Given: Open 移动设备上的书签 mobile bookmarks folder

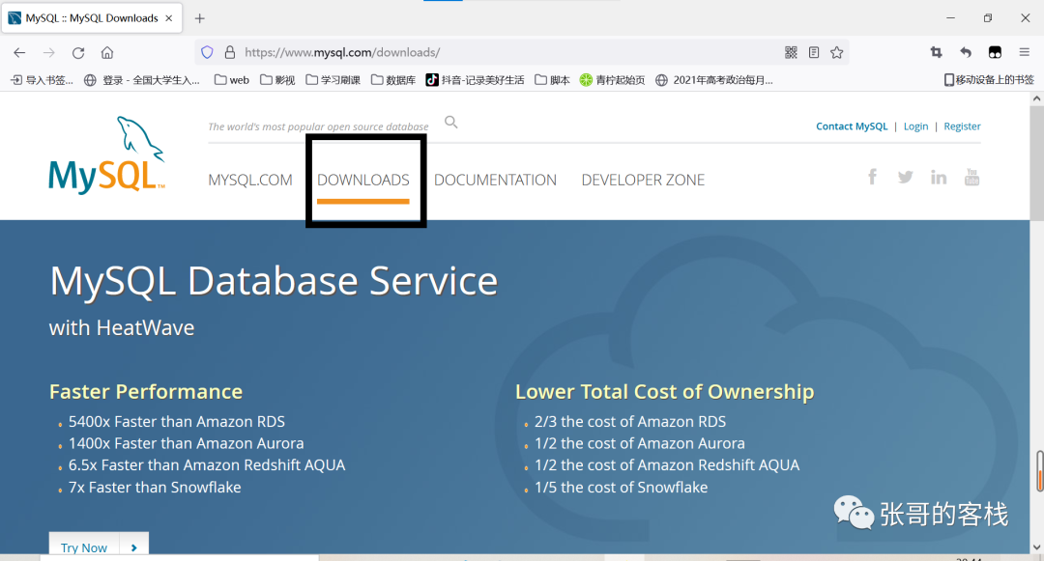Looking at the screenshot, I should (x=989, y=80).
